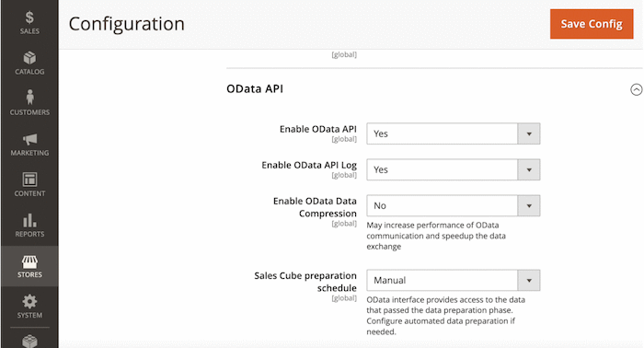644x348 pixels.
Task: Select the SALES menu label
Action: click(29, 31)
